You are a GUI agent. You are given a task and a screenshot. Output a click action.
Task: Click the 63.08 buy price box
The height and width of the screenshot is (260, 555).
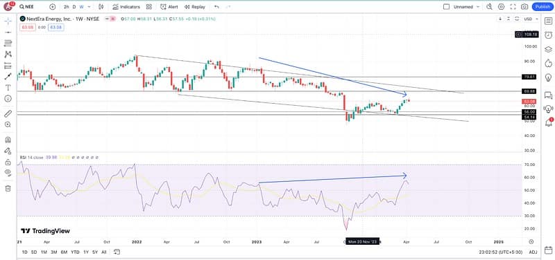point(56,27)
